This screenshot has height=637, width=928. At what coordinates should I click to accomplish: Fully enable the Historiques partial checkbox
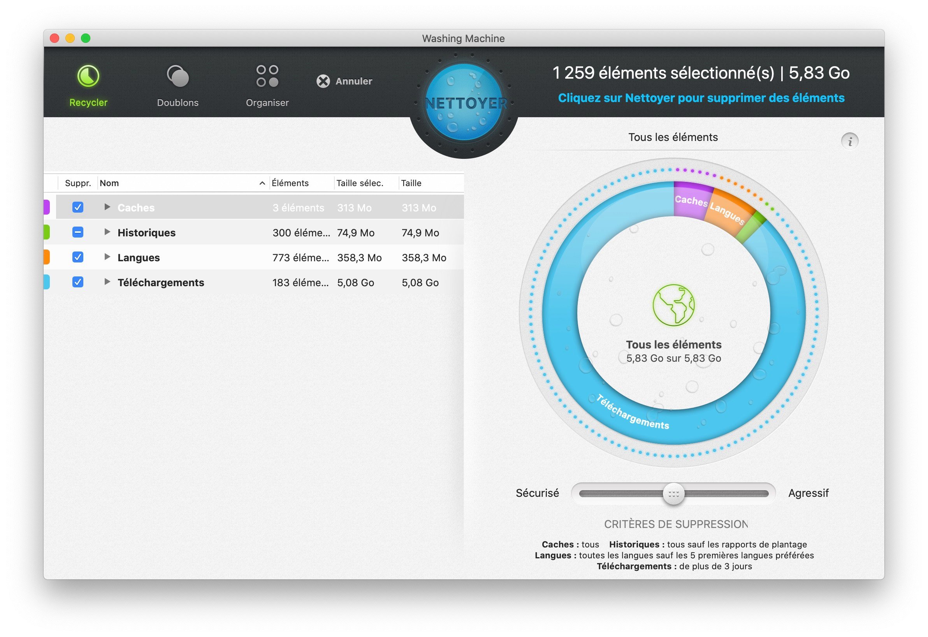78,232
